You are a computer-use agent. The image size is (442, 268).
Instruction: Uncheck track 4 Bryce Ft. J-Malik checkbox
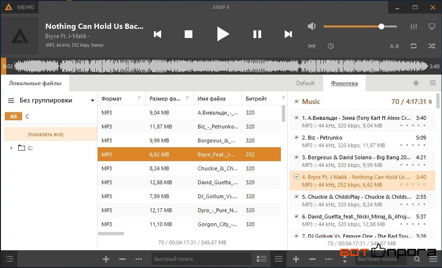click(x=296, y=177)
